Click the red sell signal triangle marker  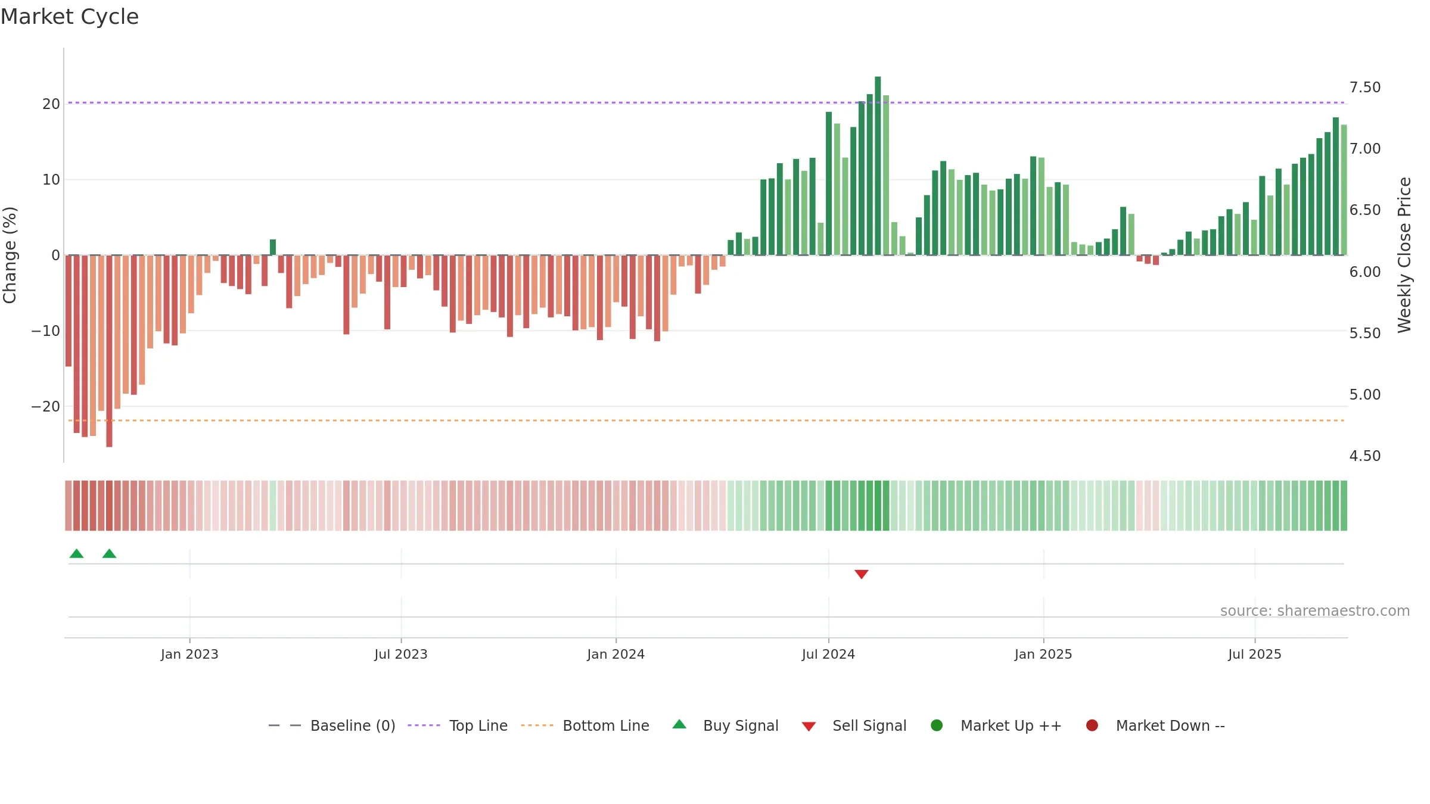pos(861,574)
